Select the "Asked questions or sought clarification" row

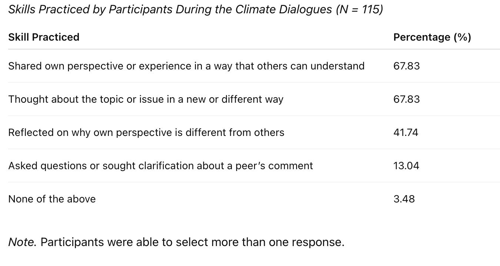click(160, 166)
